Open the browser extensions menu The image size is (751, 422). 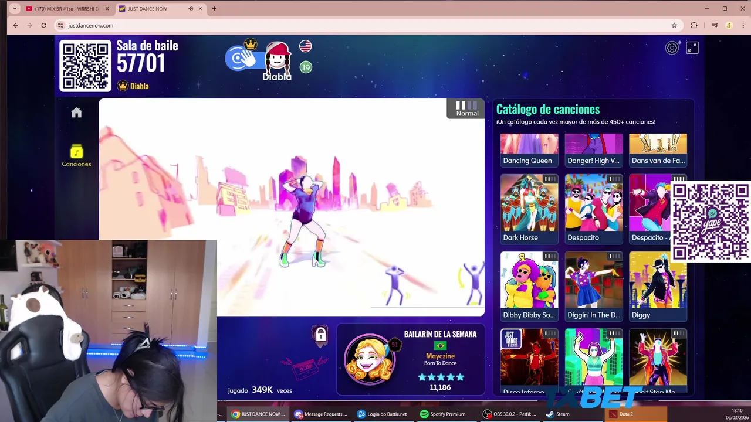pos(694,25)
